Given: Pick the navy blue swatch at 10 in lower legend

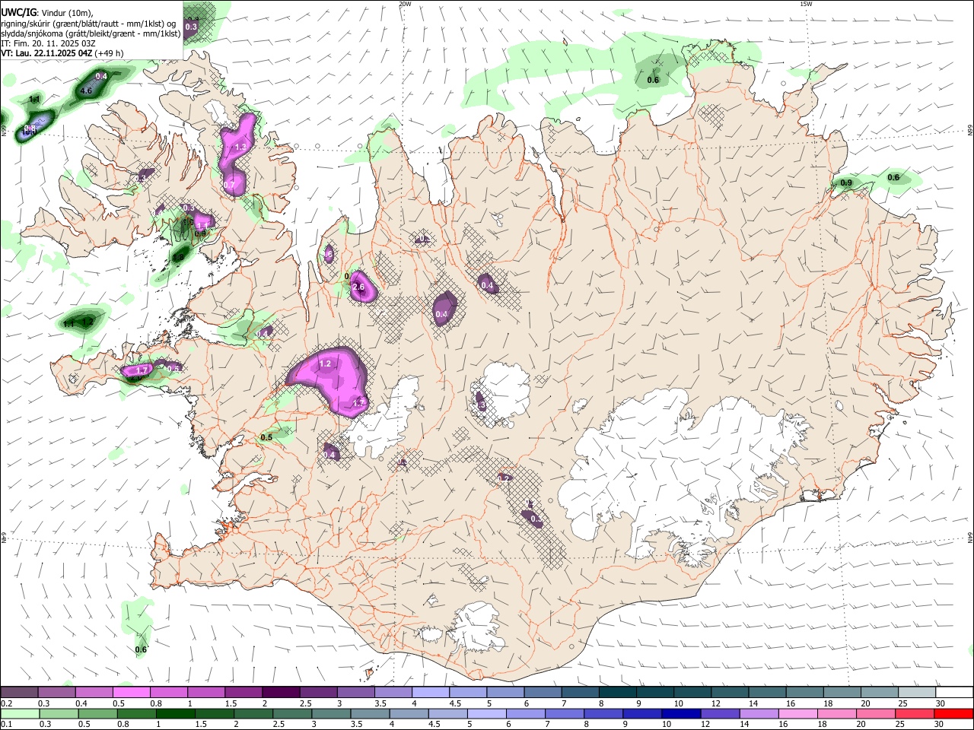Looking at the screenshot, I should pyautogui.click(x=681, y=714).
